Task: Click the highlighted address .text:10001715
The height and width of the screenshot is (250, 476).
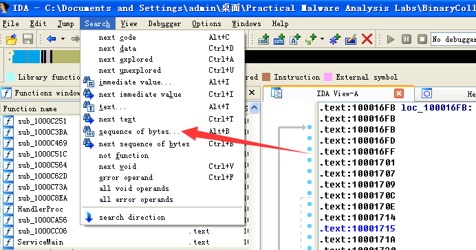Action: coord(357,229)
